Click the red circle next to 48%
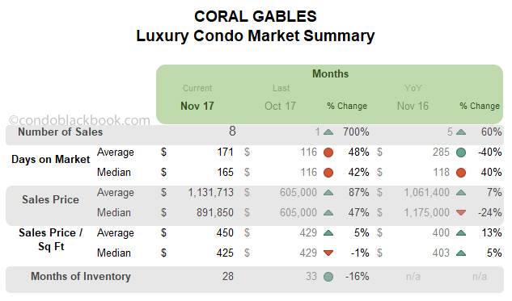 pyautogui.click(x=328, y=153)
